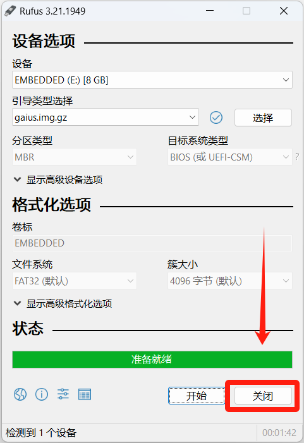This screenshot has height=443, width=304.
Task: Expand 显示高级设备选项
Action: click(x=58, y=179)
